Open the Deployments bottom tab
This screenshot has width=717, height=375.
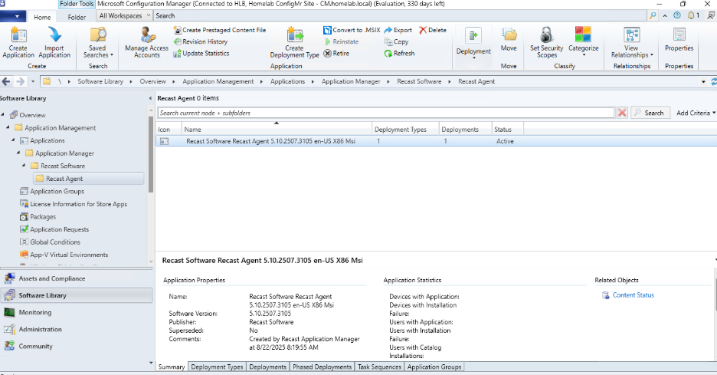268,367
